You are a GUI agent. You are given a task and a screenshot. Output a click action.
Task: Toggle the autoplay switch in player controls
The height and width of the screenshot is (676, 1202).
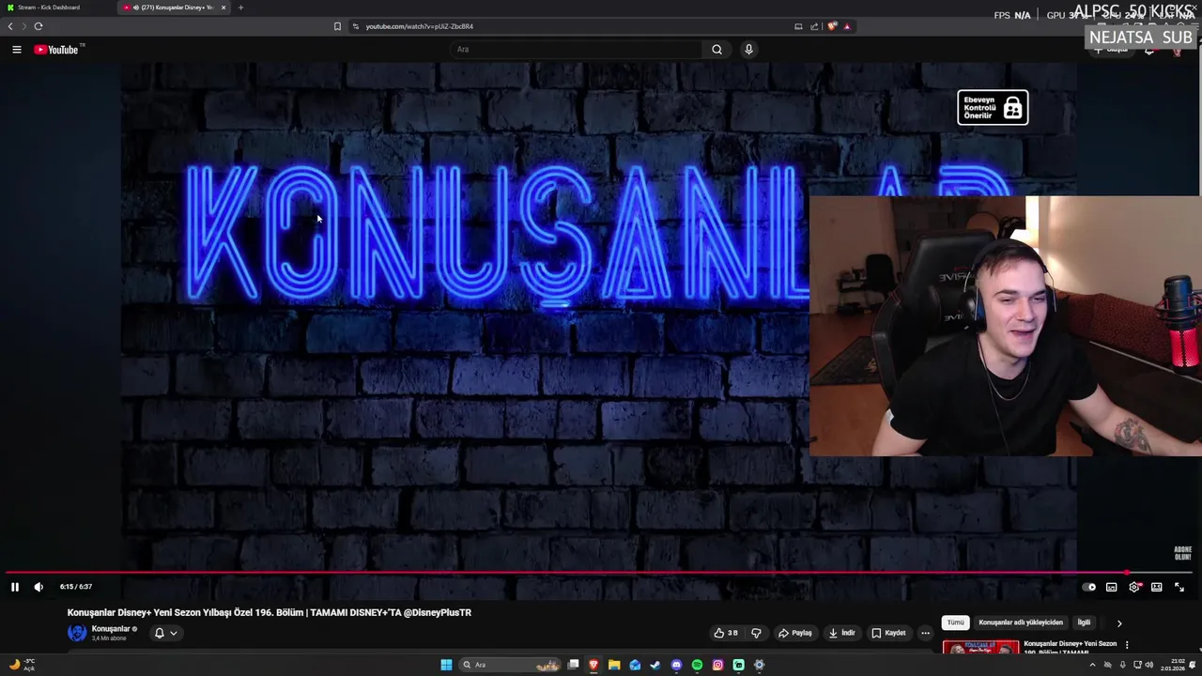[x=1088, y=587]
